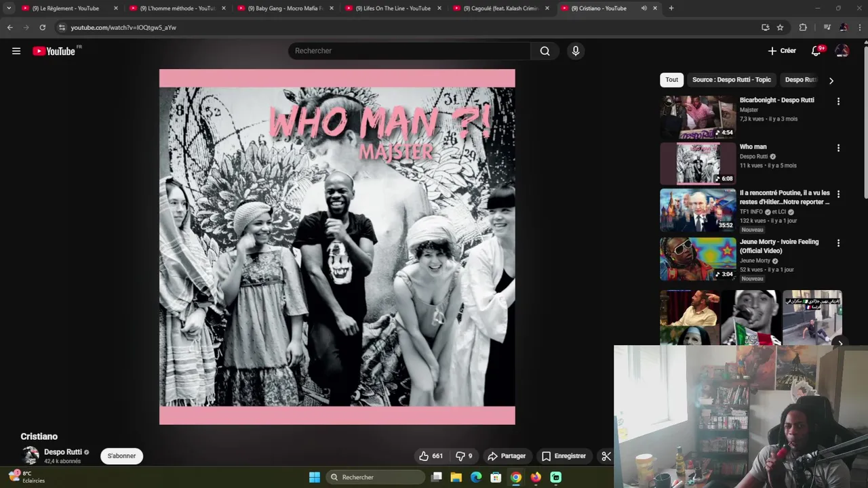Switch to Cagoulé feat. Kalash Criminel tab
The image size is (868, 488).
point(500,8)
